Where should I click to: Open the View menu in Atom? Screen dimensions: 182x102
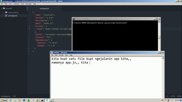coord(10,4)
